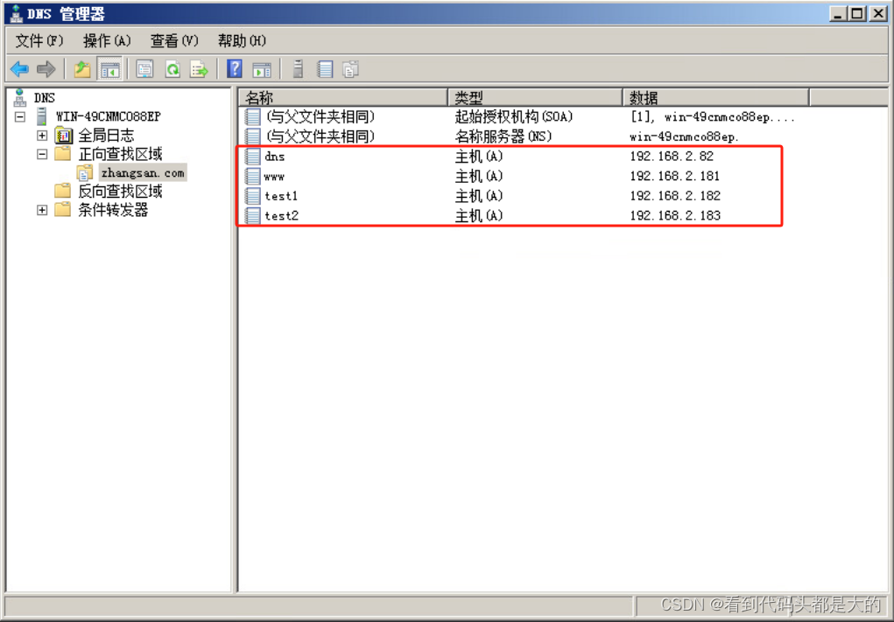Maximize the DNS 管理器 window
The height and width of the screenshot is (622, 894).
click(x=857, y=13)
